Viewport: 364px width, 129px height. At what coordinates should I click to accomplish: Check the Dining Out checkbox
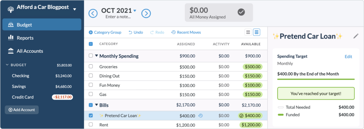[91, 76]
